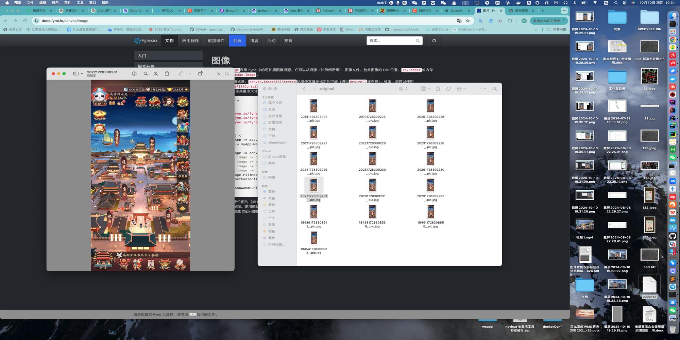Change the Finder icon view mode
The height and width of the screenshot is (340, 680).
(x=403, y=89)
